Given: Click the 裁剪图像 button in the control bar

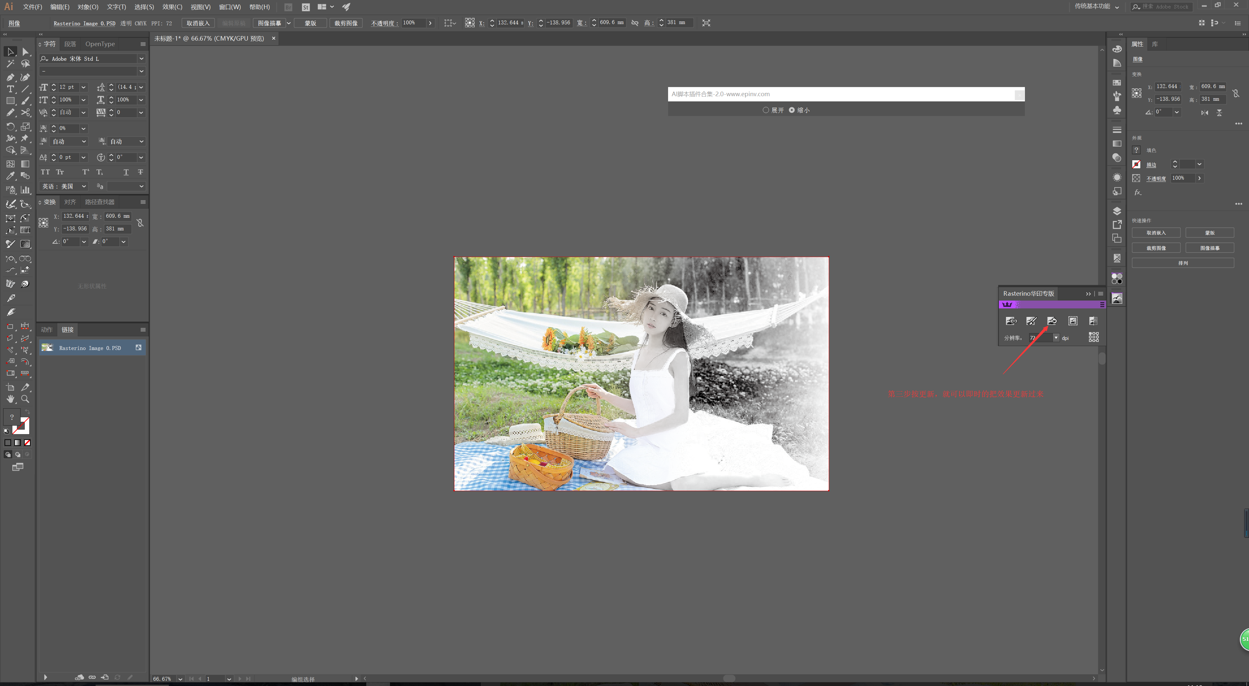Looking at the screenshot, I should (346, 23).
